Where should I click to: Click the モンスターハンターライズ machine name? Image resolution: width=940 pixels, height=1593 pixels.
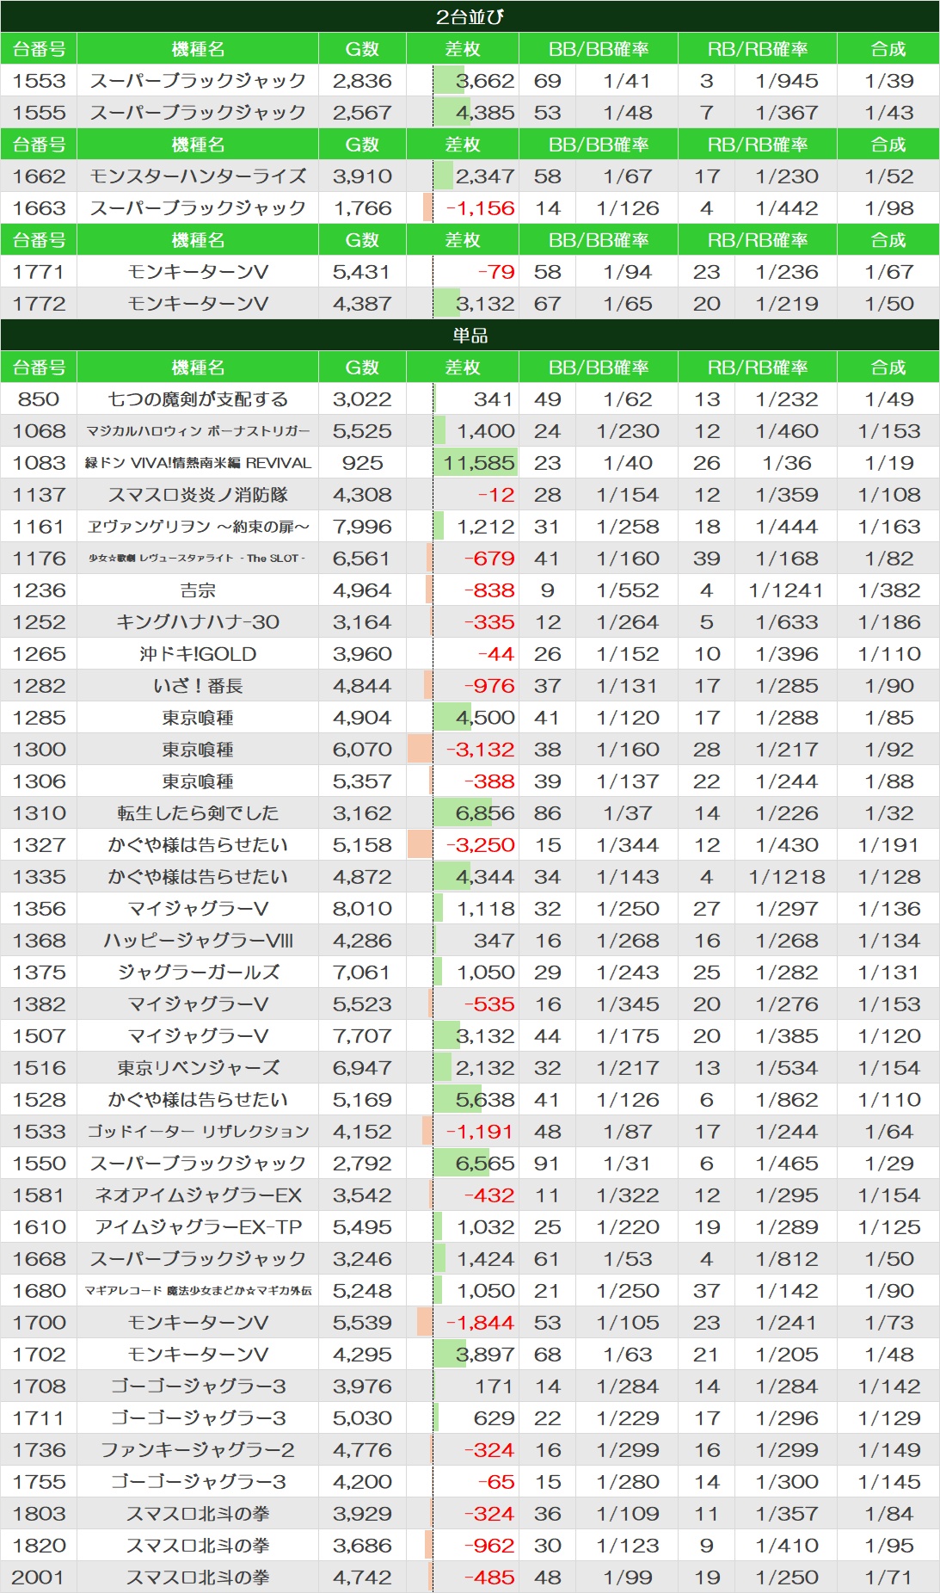click(198, 176)
